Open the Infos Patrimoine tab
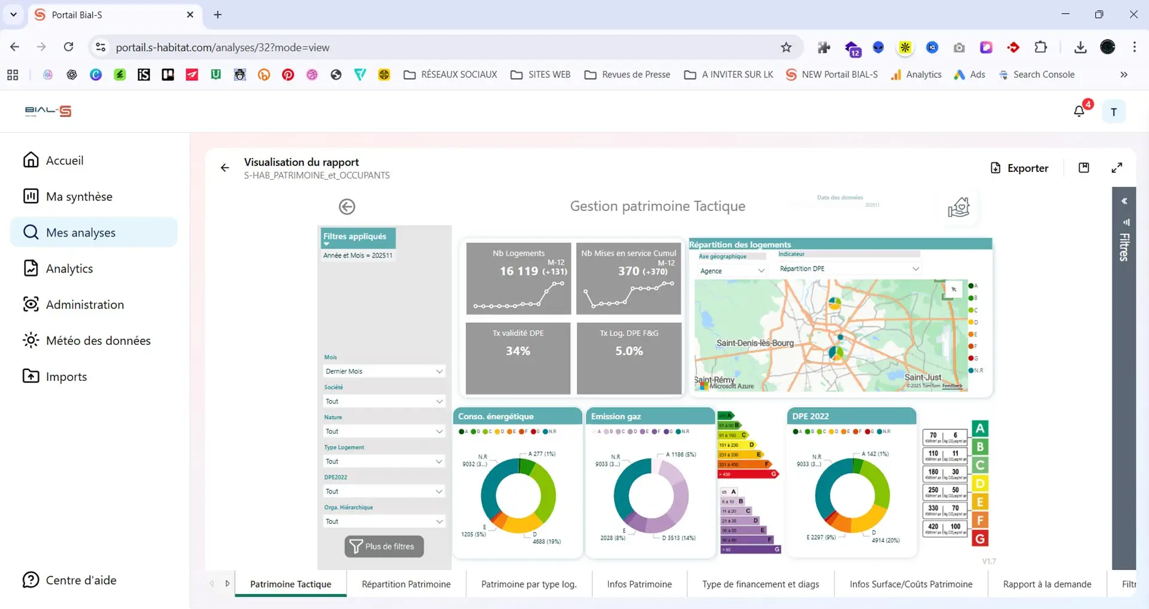 pos(639,584)
